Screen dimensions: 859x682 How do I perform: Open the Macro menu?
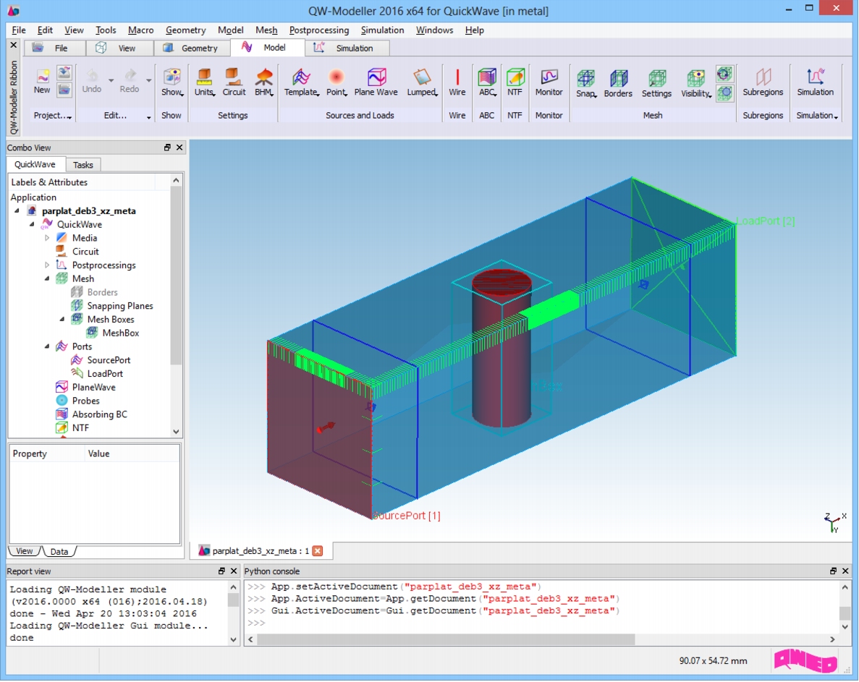(x=141, y=30)
